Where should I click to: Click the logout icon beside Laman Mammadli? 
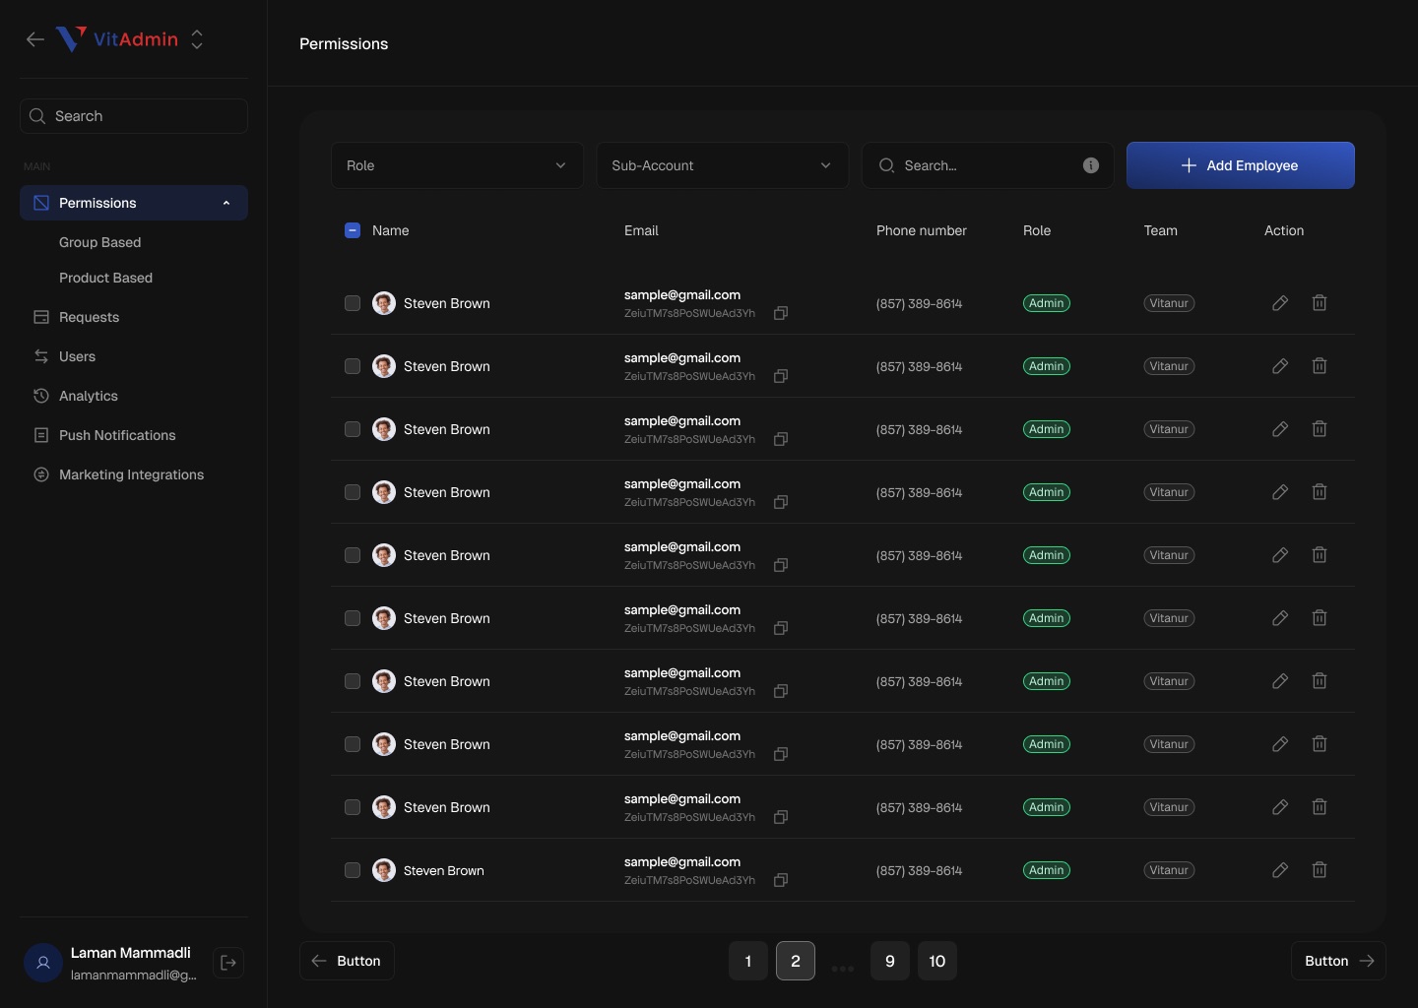(x=228, y=963)
